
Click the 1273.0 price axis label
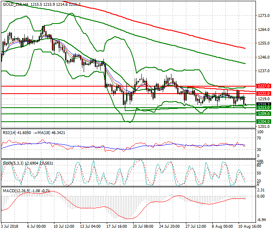[264, 16]
